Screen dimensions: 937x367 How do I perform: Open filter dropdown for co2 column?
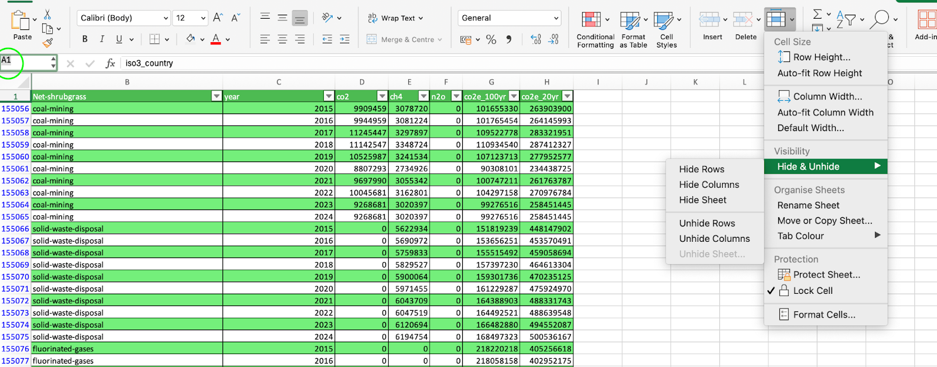click(382, 96)
